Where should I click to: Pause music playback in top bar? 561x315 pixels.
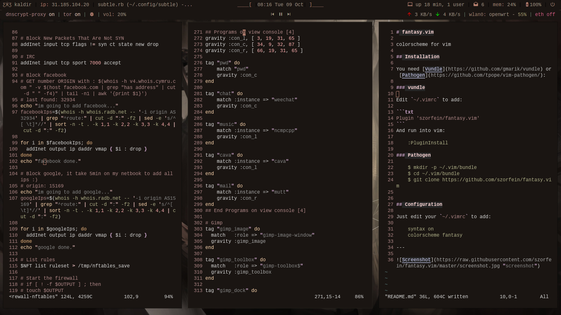[281, 14]
